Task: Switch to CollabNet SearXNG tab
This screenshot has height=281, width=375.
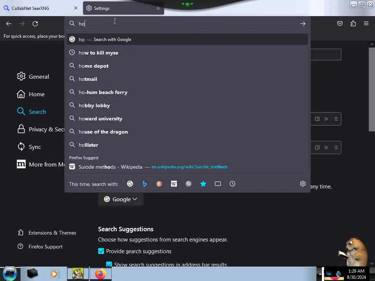Action: pos(41,8)
